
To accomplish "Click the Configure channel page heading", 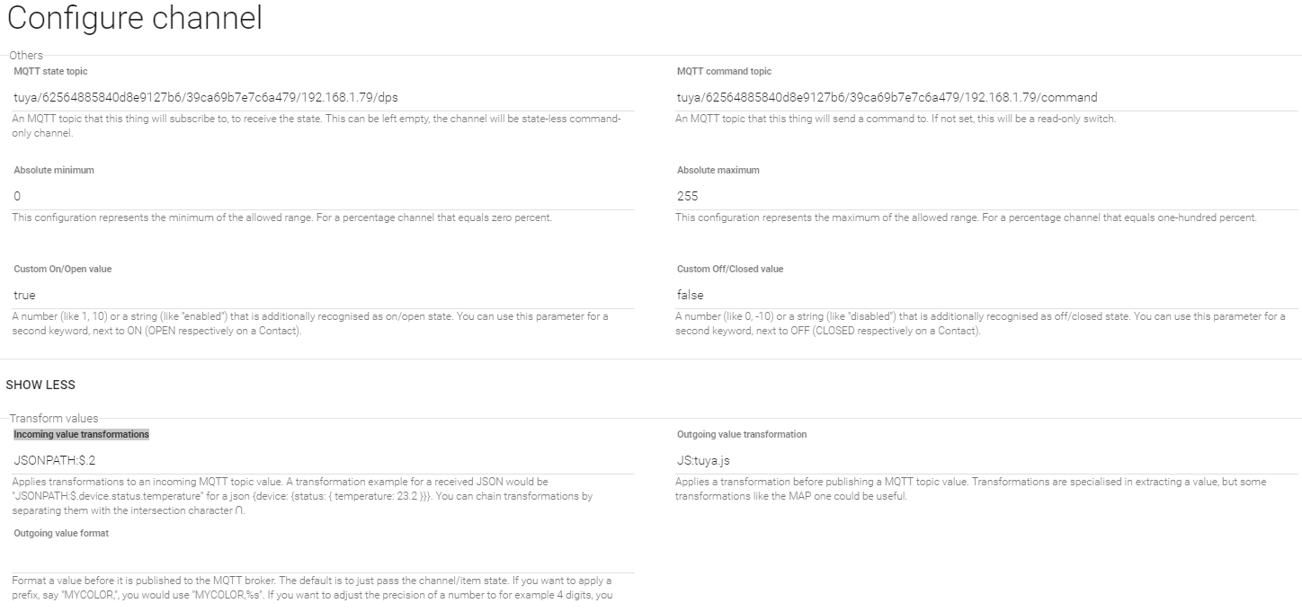I will click(135, 19).
